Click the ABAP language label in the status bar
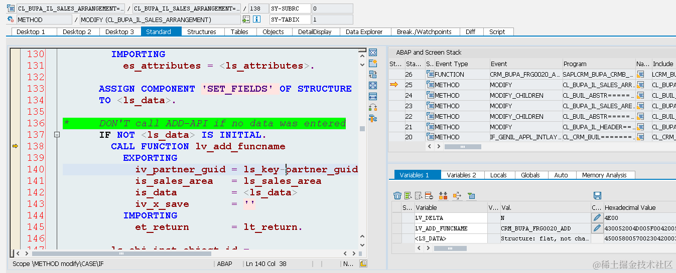Image resolution: width=676 pixels, height=273 pixels. tap(224, 263)
